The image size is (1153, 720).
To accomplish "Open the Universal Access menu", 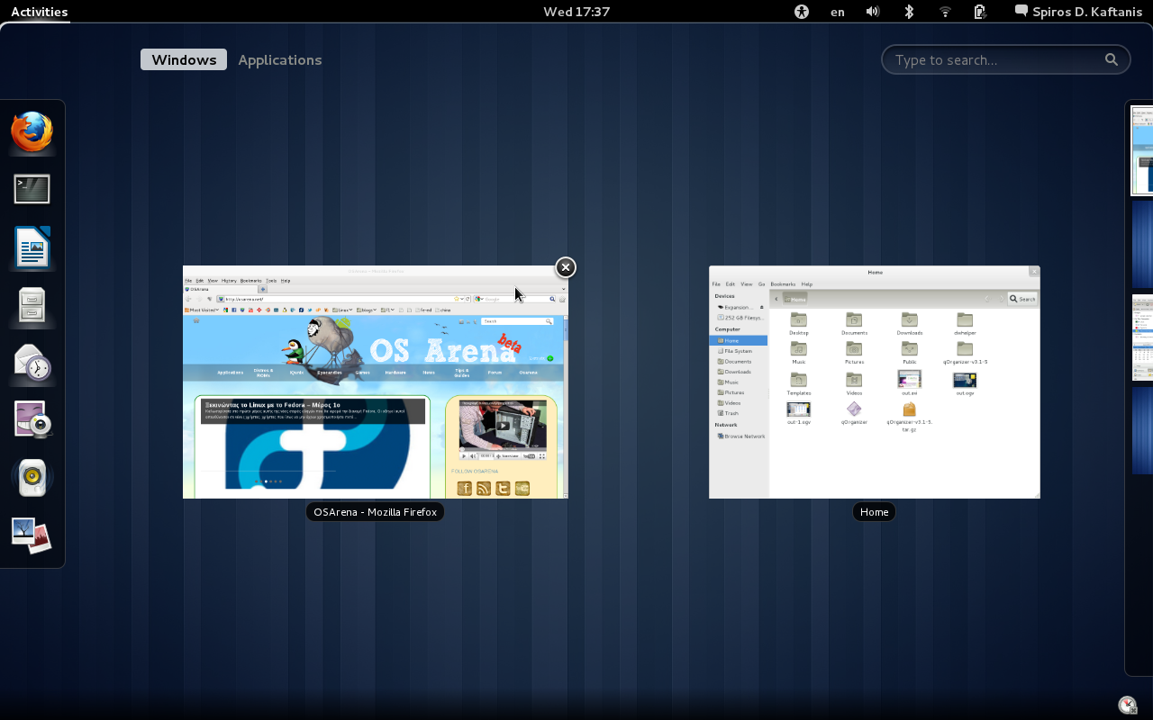I will pyautogui.click(x=802, y=12).
